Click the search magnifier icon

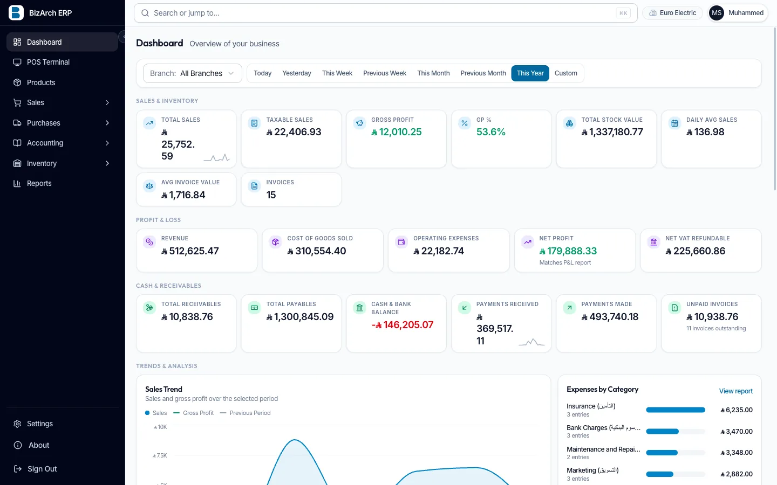[x=145, y=13]
